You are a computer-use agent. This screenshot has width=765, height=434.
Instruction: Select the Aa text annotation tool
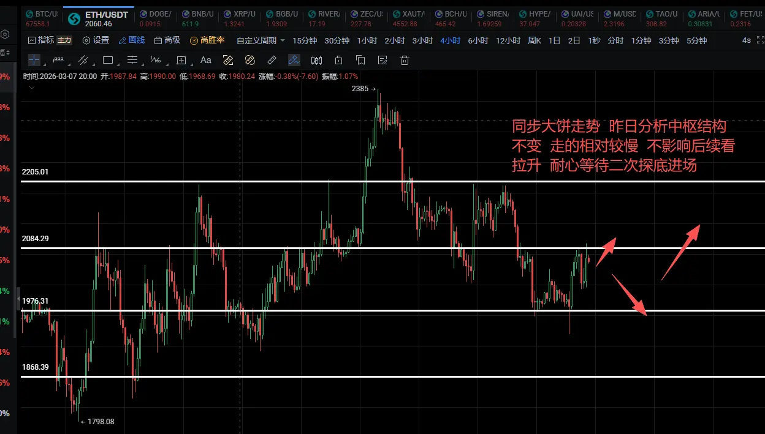206,60
